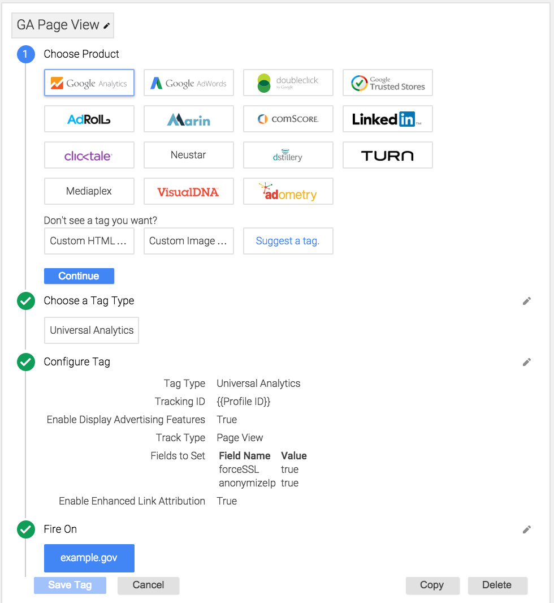This screenshot has height=603, width=554.
Task: Select the Google Analytics product tile
Action: click(x=89, y=83)
